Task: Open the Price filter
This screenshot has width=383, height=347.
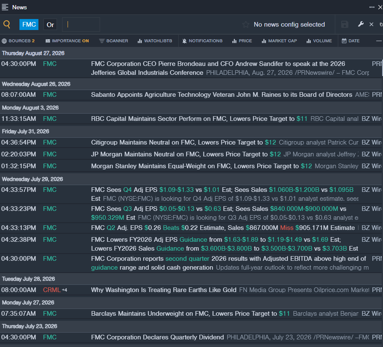Action: [242, 41]
